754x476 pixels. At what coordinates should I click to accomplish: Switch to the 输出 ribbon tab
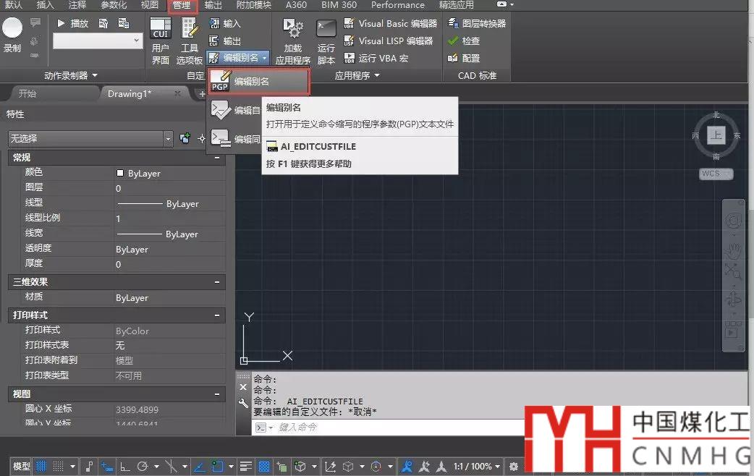pyautogui.click(x=213, y=5)
